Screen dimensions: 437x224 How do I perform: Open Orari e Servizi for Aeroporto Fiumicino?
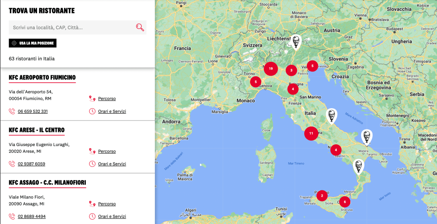(112, 111)
